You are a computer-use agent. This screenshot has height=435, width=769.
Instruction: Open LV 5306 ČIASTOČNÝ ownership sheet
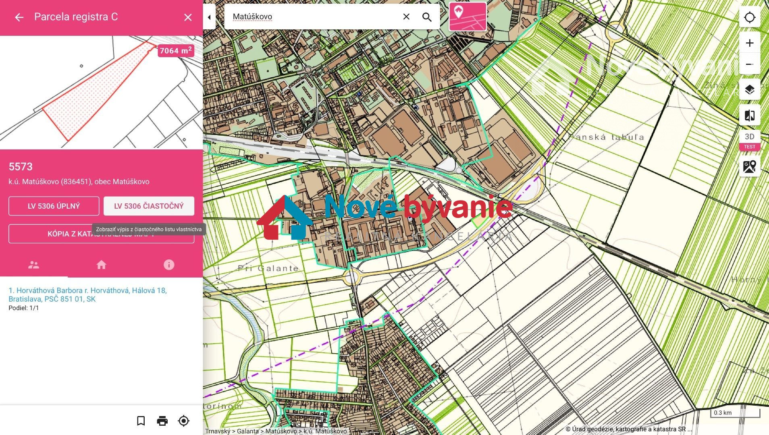coord(149,206)
